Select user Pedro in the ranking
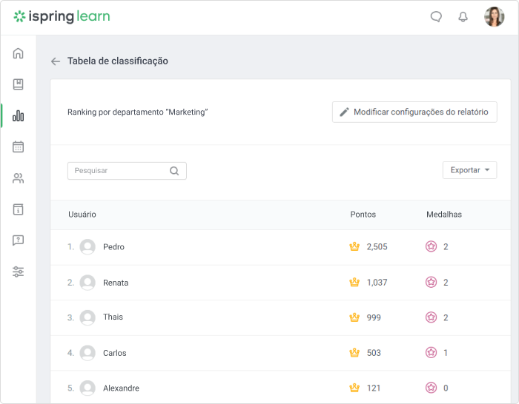Viewport: 519px width, 404px height. coord(113,247)
